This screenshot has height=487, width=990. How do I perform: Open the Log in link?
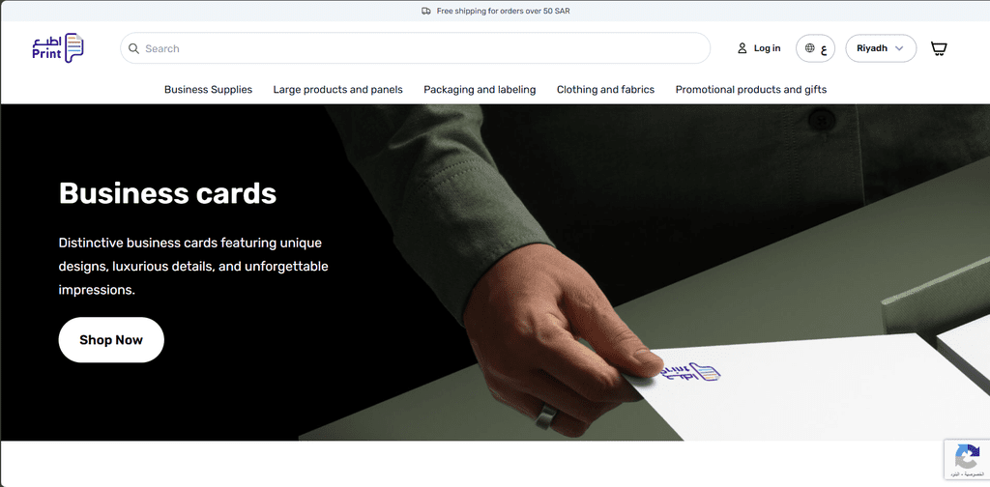pyautogui.click(x=767, y=48)
